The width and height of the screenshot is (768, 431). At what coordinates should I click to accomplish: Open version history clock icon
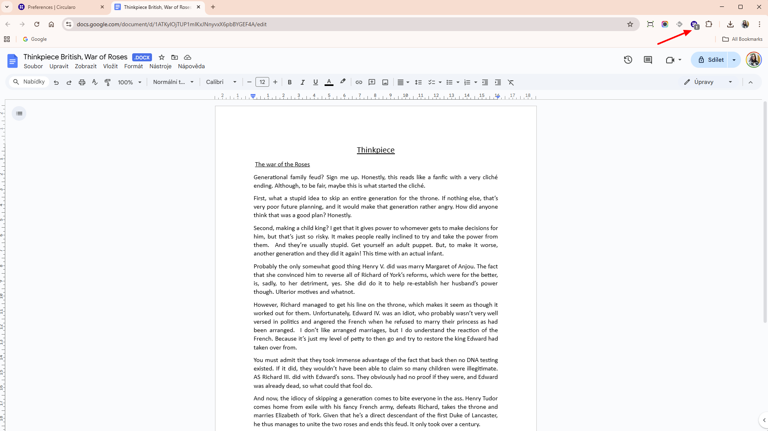(x=628, y=60)
